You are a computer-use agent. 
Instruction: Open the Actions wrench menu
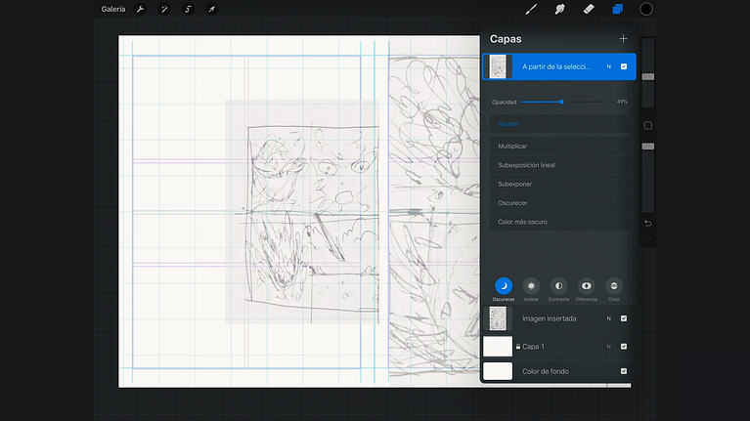tap(140, 10)
